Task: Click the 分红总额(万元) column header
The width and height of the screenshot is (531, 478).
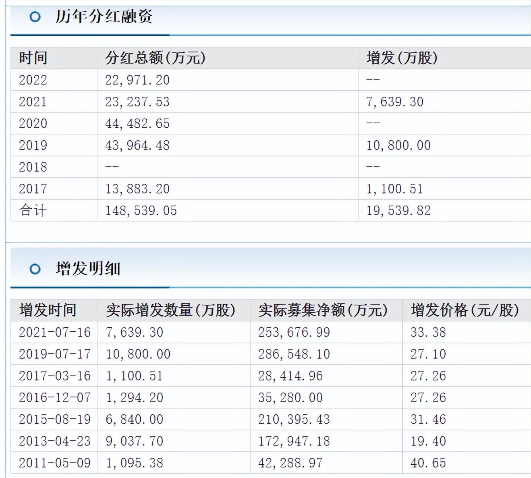Action: tap(156, 58)
